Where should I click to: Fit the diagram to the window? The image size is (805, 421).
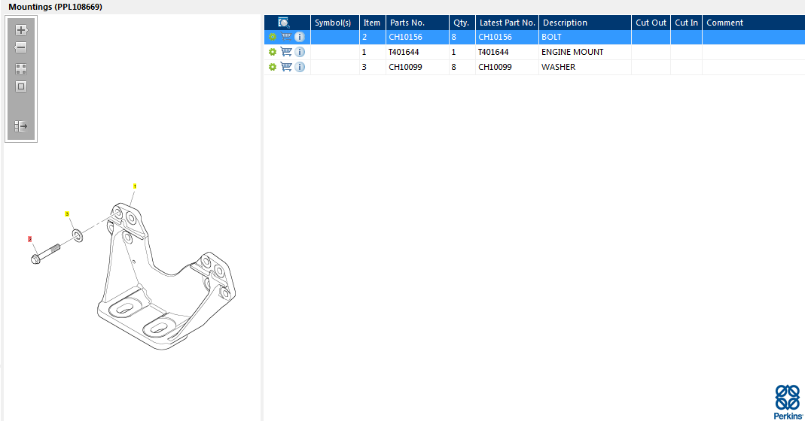pyautogui.click(x=21, y=86)
